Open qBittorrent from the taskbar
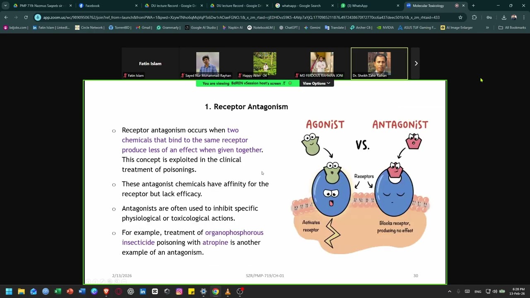The height and width of the screenshot is (298, 530). [x=46, y=291]
